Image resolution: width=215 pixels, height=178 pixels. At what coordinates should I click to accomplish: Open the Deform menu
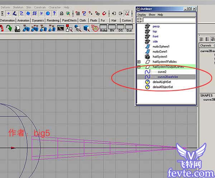(x=5, y=7)
